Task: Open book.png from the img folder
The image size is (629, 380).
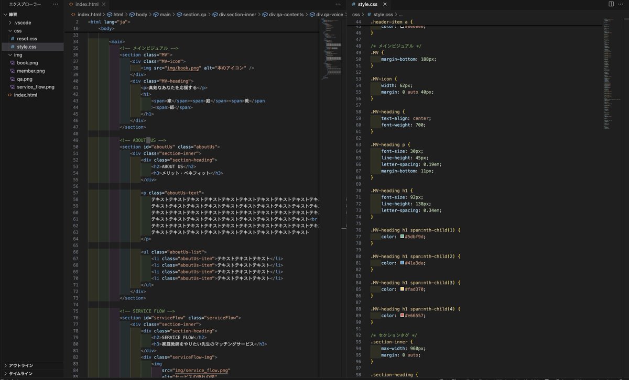Action: click(27, 63)
